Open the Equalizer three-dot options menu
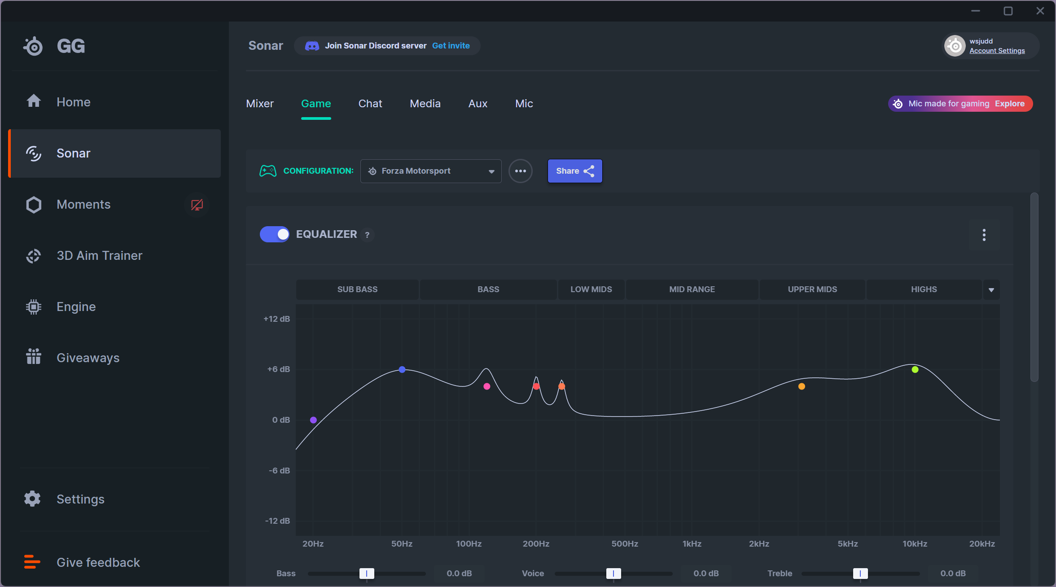 (x=984, y=235)
